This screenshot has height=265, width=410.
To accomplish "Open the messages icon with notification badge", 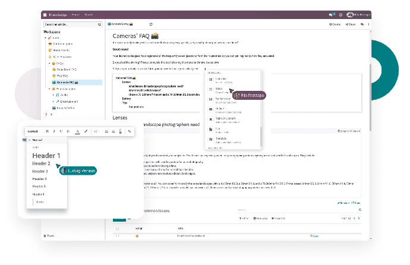I will (x=332, y=15).
